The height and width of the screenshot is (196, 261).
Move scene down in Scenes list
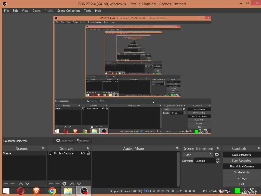pos(27,184)
